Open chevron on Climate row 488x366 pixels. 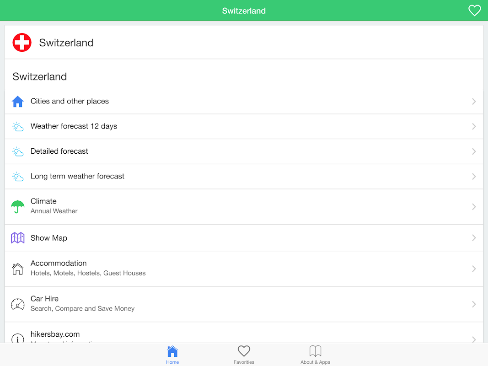click(x=474, y=207)
